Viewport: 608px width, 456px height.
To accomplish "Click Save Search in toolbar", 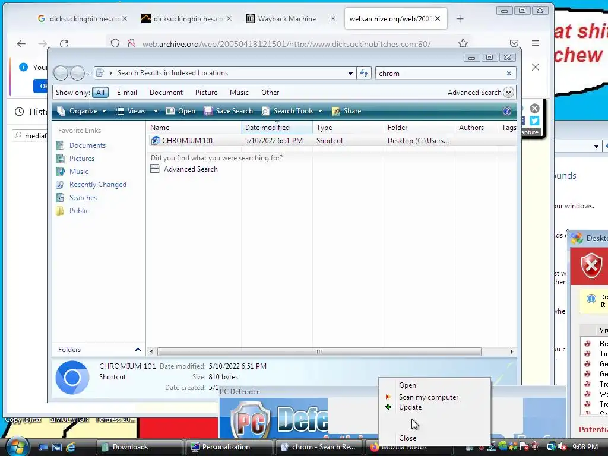I will coord(229,111).
